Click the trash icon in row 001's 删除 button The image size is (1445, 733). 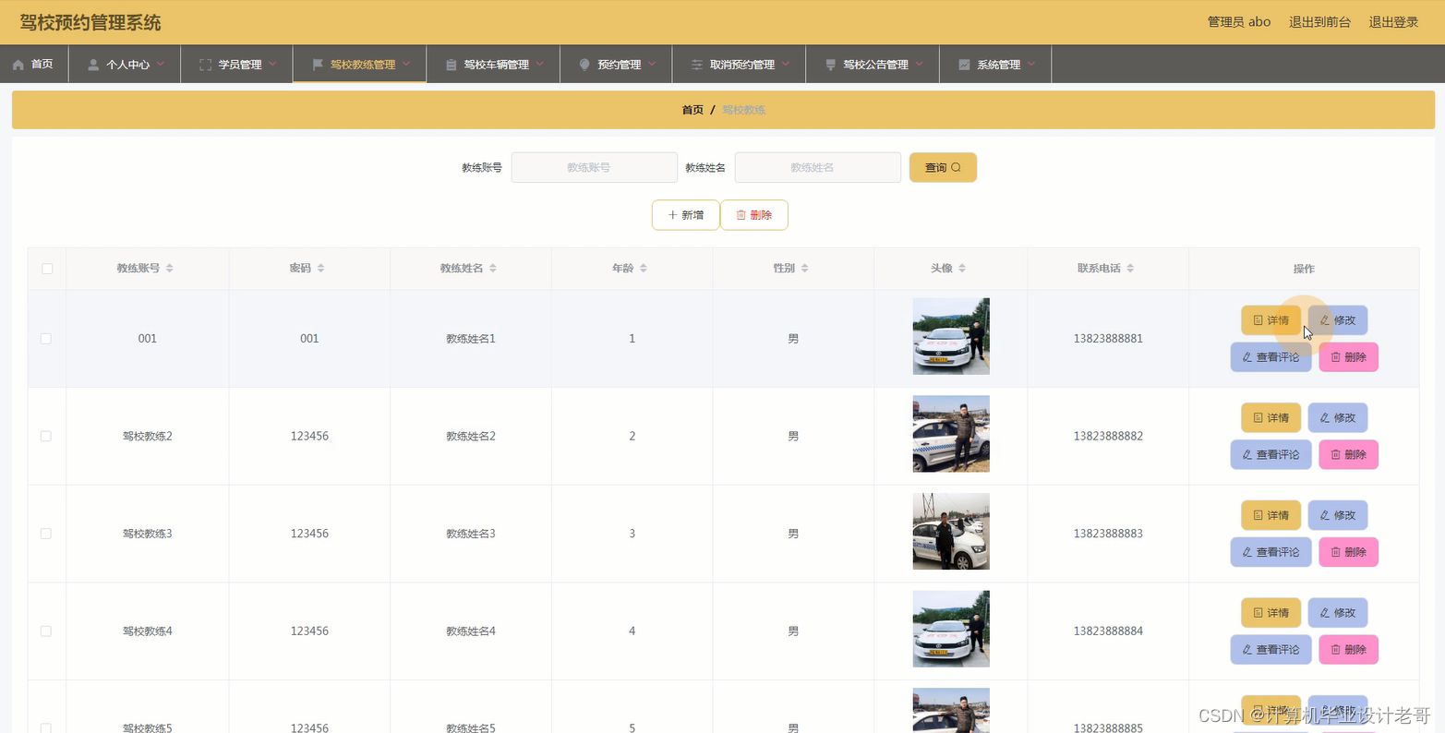tap(1335, 357)
